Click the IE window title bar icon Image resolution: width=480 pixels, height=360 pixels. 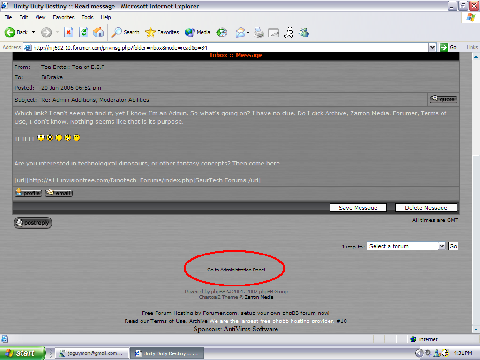5,6
